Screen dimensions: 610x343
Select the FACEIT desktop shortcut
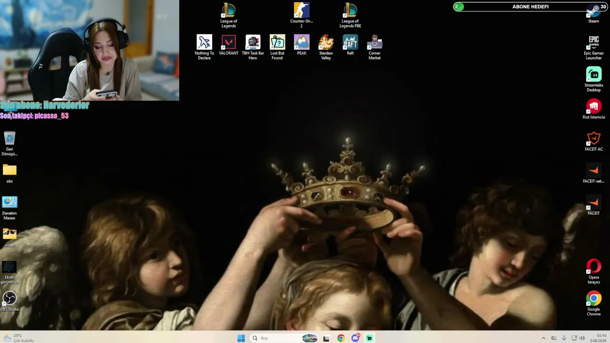[x=594, y=205]
